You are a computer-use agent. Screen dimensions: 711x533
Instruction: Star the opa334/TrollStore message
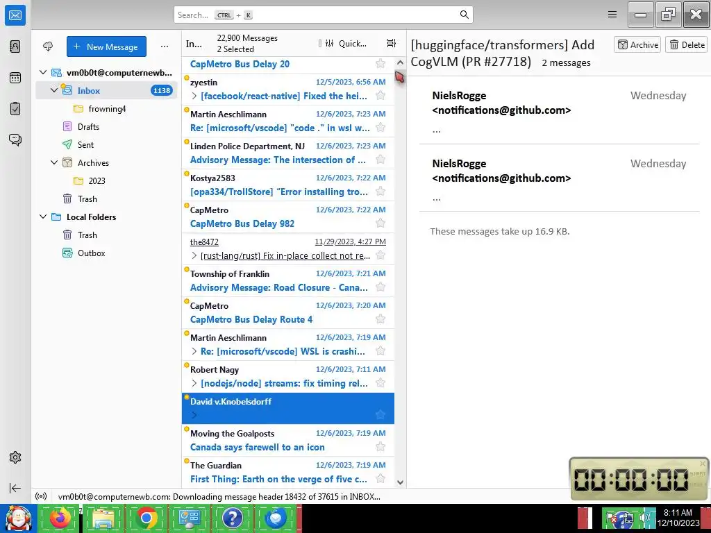click(380, 192)
